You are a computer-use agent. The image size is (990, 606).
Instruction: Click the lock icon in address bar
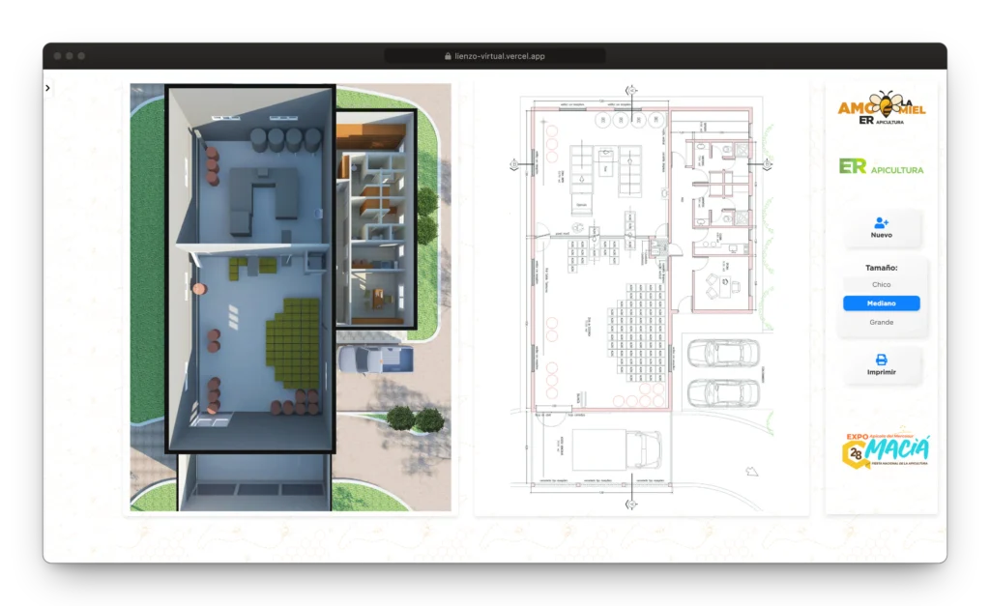click(448, 56)
